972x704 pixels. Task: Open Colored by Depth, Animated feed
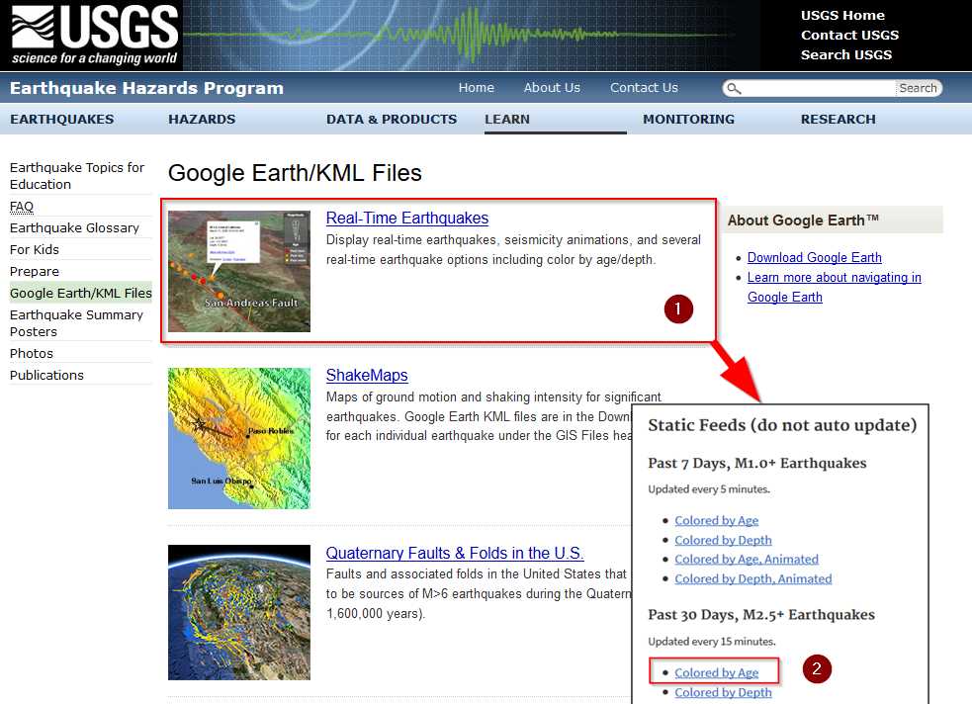(753, 578)
